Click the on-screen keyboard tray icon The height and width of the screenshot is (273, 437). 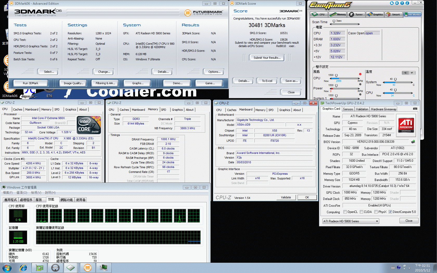pos(393,268)
